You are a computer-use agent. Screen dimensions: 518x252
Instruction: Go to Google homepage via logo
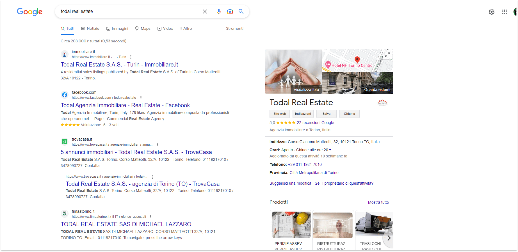[29, 12]
